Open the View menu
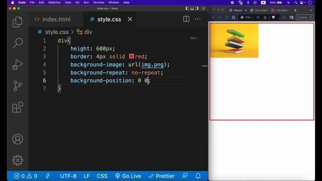This screenshot has width=322, height=181. pos(68,3)
